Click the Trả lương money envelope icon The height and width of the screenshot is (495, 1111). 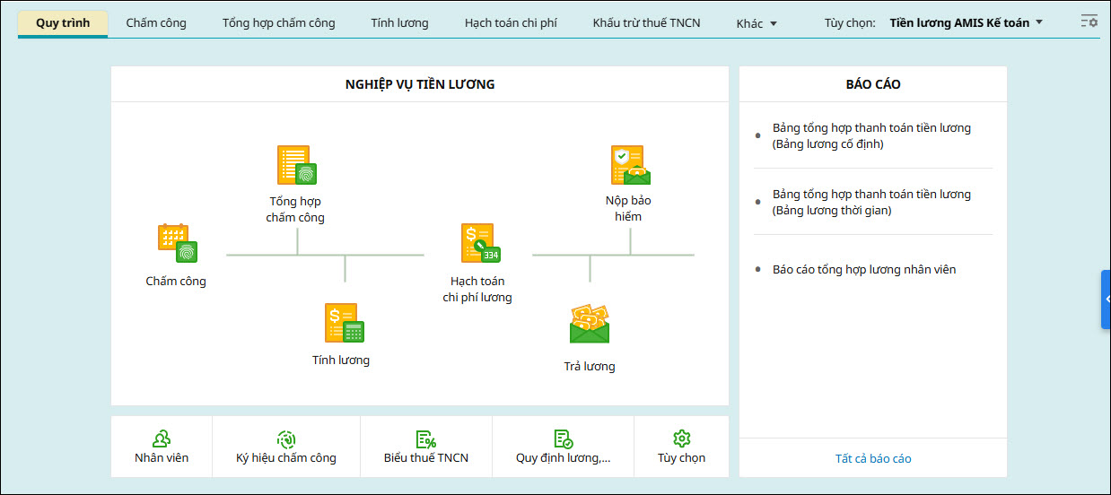click(590, 325)
